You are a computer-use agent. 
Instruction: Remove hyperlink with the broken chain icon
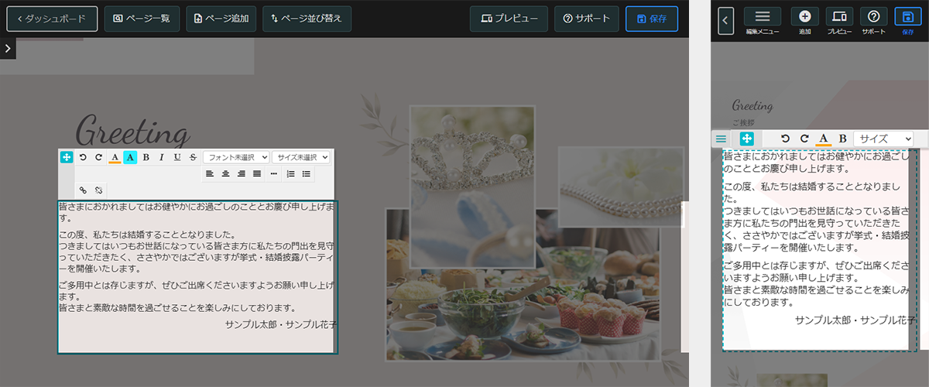click(x=98, y=190)
